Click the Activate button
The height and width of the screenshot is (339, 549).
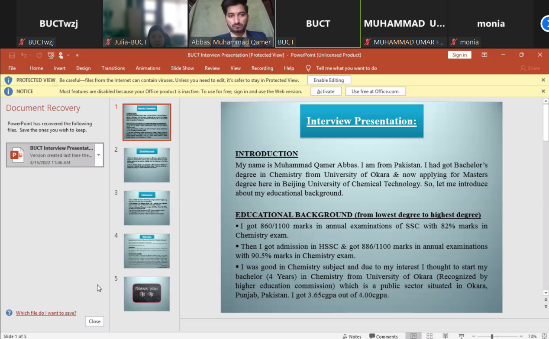click(326, 92)
